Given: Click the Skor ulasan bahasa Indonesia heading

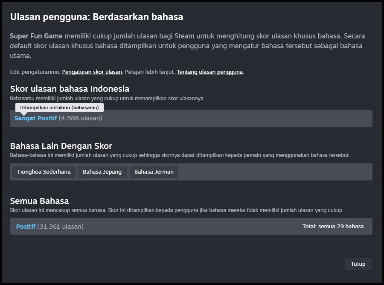Looking at the screenshot, I should click(x=70, y=89).
